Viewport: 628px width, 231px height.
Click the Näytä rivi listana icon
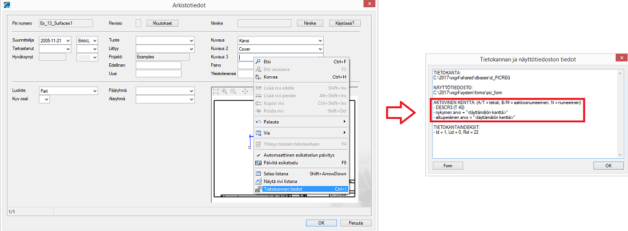[258, 181]
